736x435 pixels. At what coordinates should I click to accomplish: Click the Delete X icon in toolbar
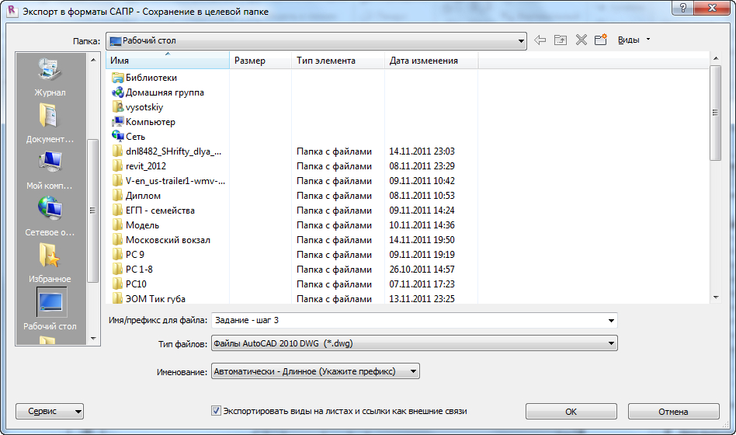point(581,40)
